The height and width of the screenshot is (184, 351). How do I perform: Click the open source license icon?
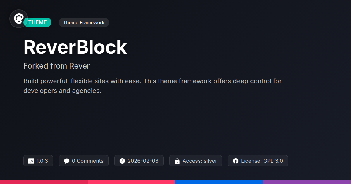click(x=236, y=161)
